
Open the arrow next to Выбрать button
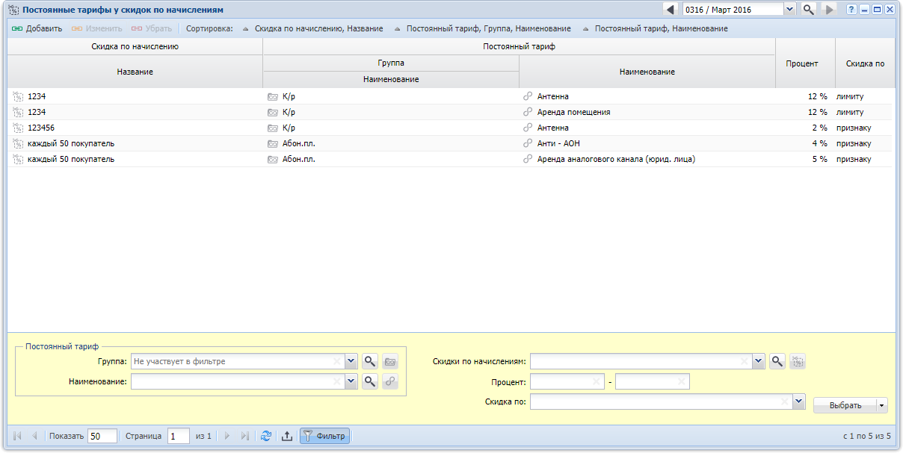pyautogui.click(x=882, y=405)
